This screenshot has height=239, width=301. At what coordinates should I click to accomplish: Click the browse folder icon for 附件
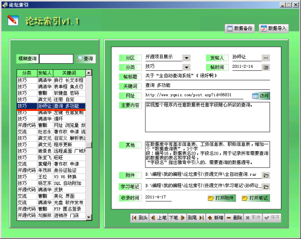point(266,175)
